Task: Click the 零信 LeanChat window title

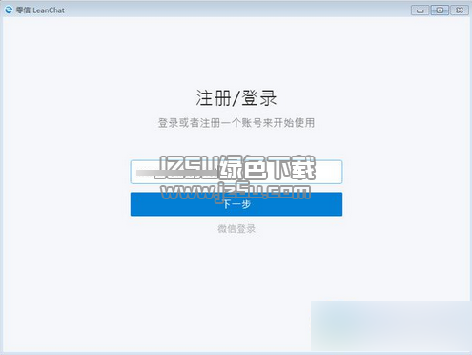Action: click(x=40, y=10)
